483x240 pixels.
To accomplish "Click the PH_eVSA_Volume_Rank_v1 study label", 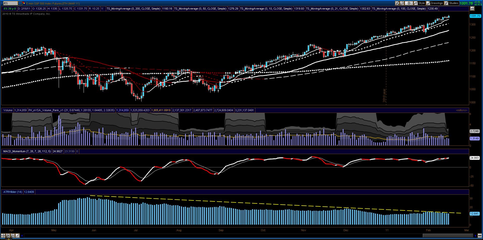I will click(72, 110).
